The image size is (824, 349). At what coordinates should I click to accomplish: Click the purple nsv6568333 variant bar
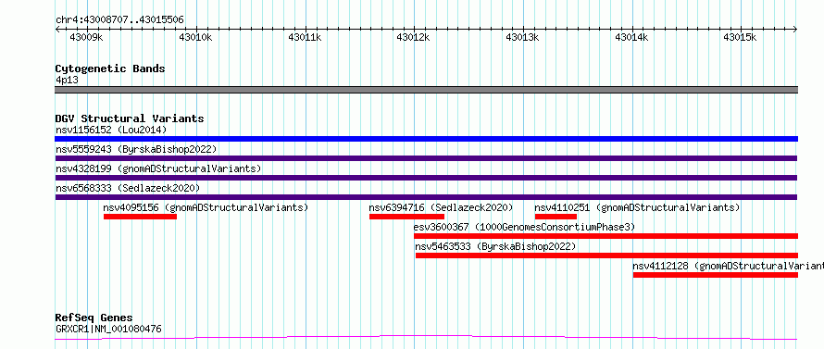426,197
